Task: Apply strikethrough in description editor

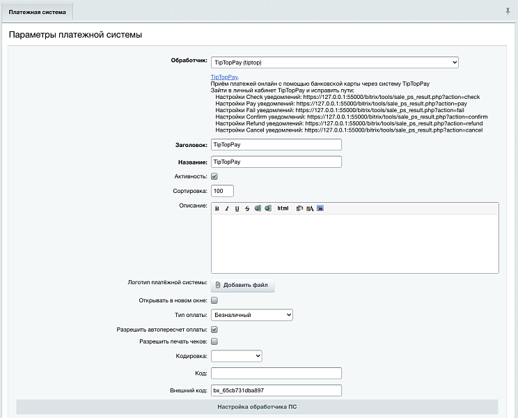Action: 247,208
